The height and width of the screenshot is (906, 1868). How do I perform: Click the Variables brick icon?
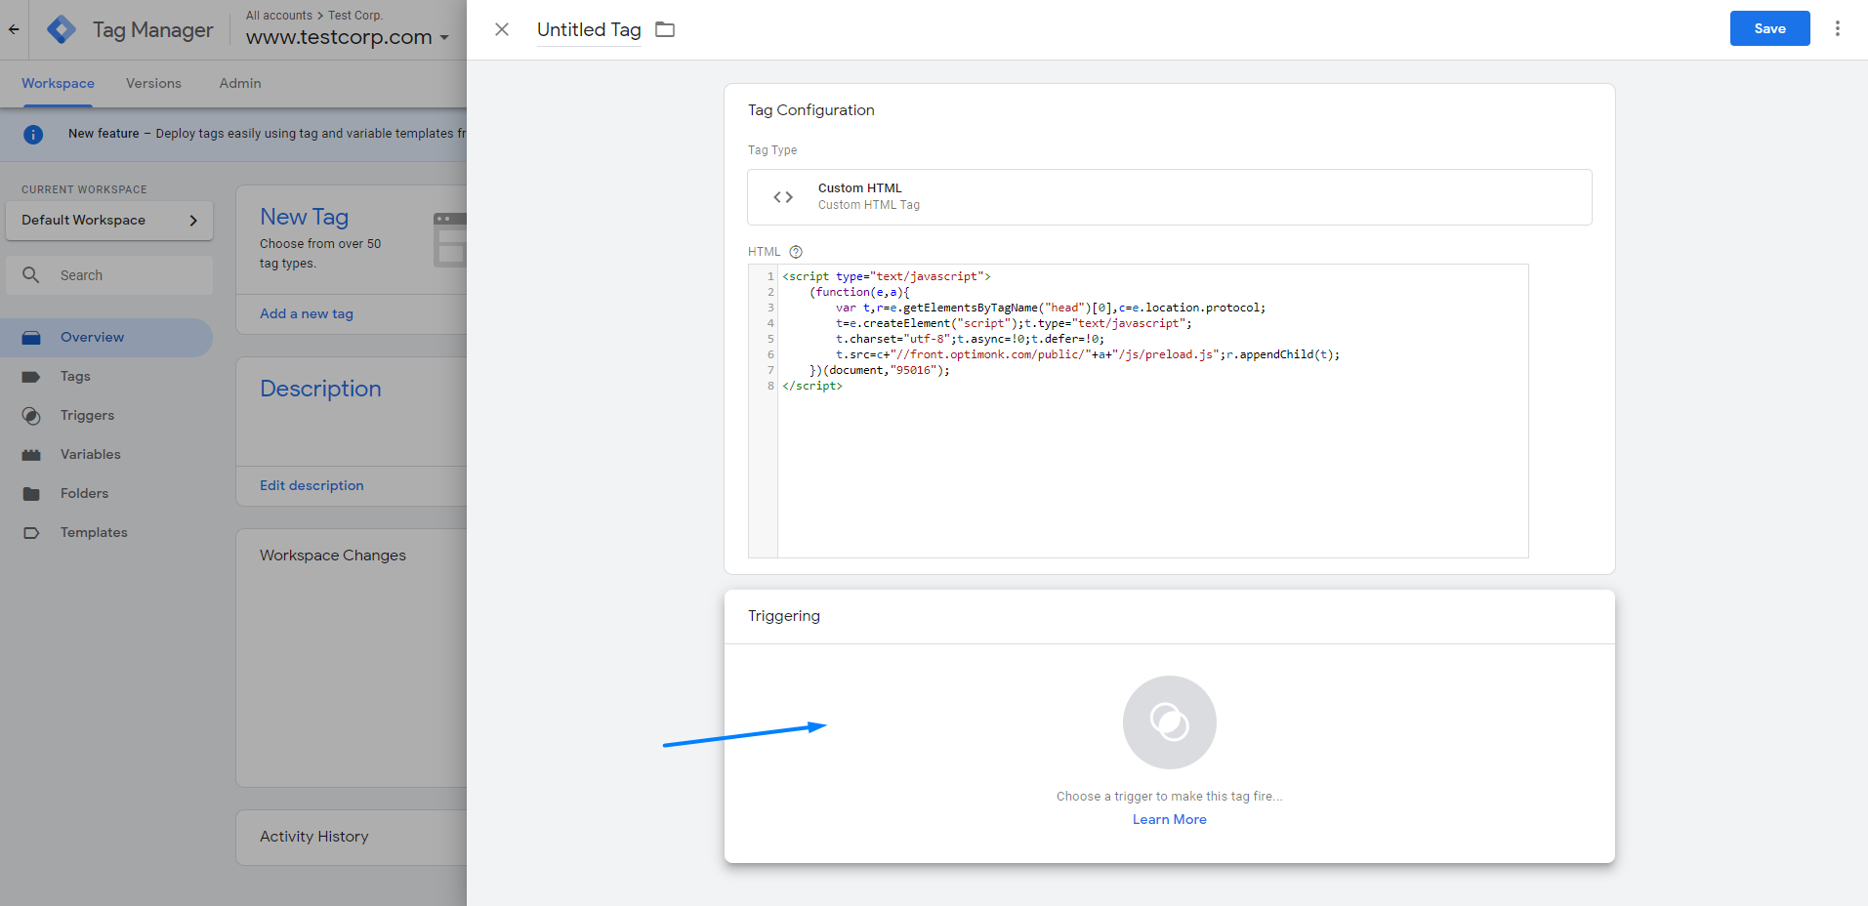(x=31, y=455)
